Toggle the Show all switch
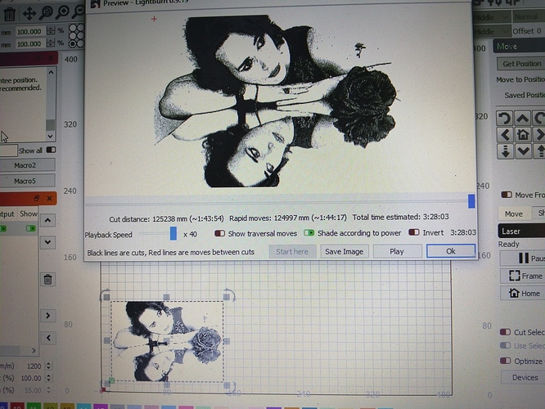This screenshot has width=545, height=409. click(x=51, y=150)
